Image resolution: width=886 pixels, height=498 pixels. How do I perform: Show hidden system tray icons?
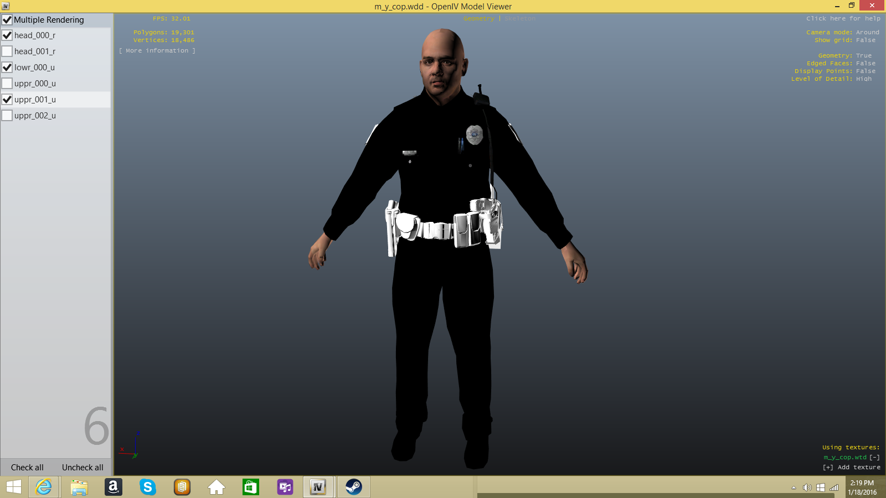click(794, 487)
